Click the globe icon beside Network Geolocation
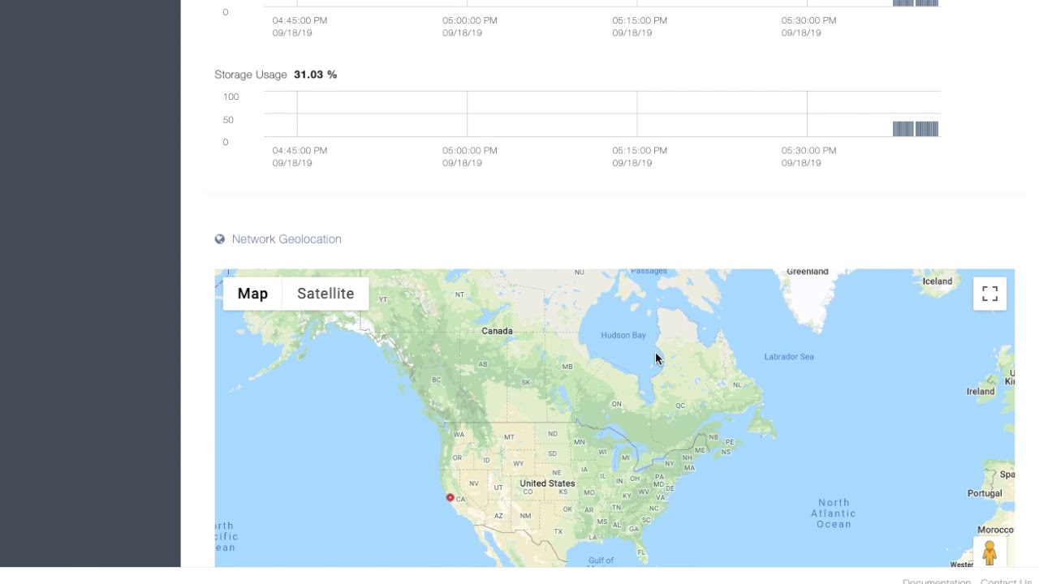The width and height of the screenshot is (1039, 584). pyautogui.click(x=219, y=239)
